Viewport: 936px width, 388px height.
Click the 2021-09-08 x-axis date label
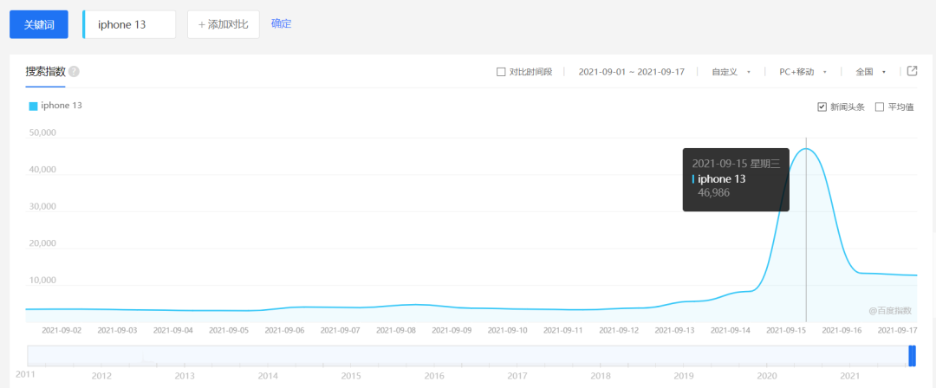point(396,329)
